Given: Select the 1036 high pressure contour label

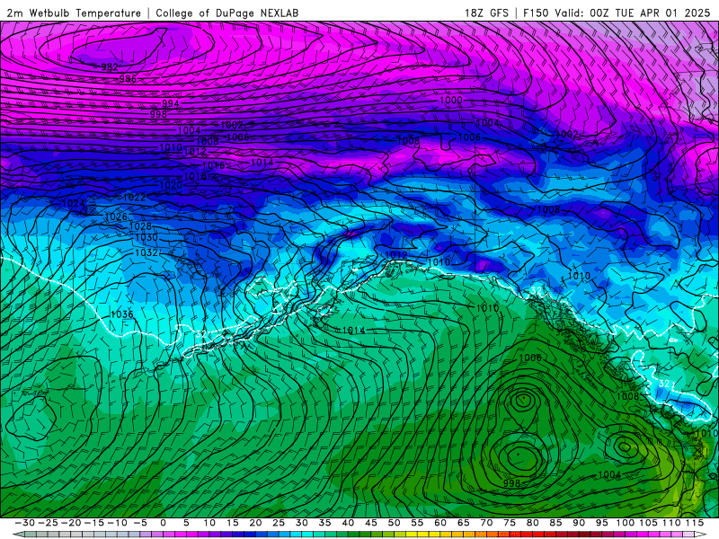Looking at the screenshot, I should (x=122, y=314).
